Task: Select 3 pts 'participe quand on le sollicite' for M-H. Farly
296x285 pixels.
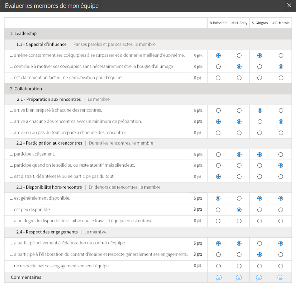Action: (239, 165)
